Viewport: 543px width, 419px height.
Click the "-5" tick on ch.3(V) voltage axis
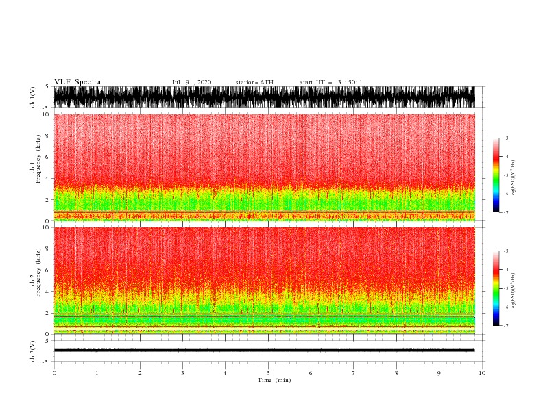coord(47,362)
